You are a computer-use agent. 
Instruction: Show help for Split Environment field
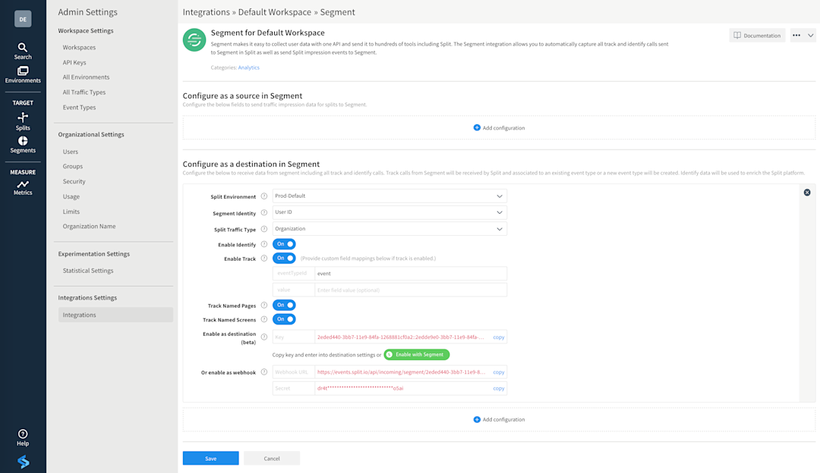(x=264, y=196)
